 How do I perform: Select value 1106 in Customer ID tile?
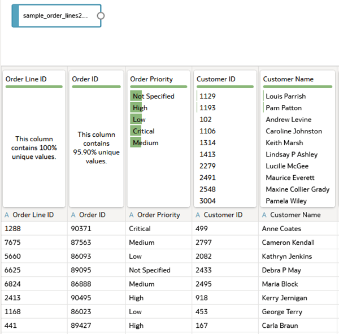(207, 131)
